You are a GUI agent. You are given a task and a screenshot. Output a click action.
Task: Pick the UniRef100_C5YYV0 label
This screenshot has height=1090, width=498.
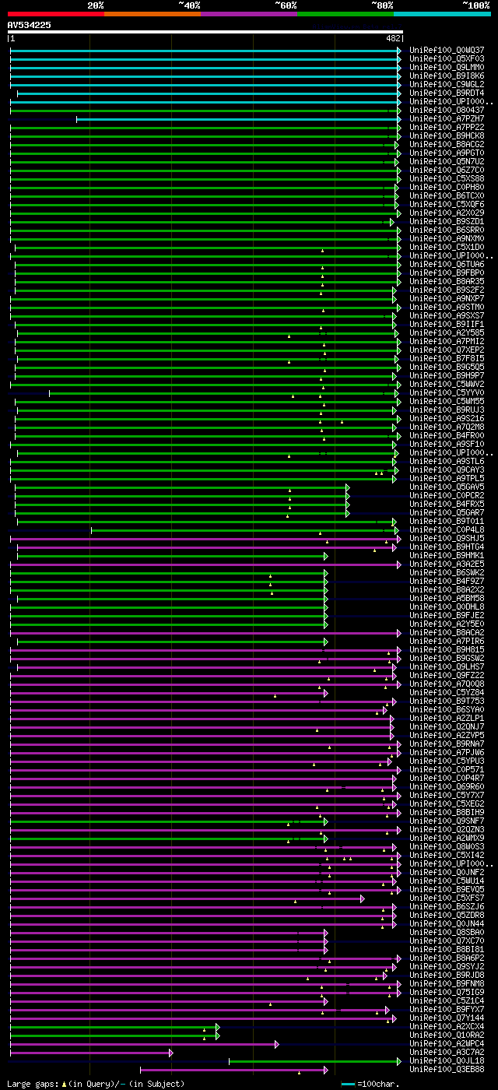pyautogui.click(x=447, y=392)
